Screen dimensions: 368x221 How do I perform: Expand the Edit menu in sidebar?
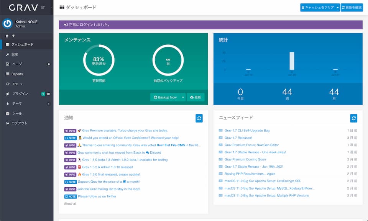18,84
